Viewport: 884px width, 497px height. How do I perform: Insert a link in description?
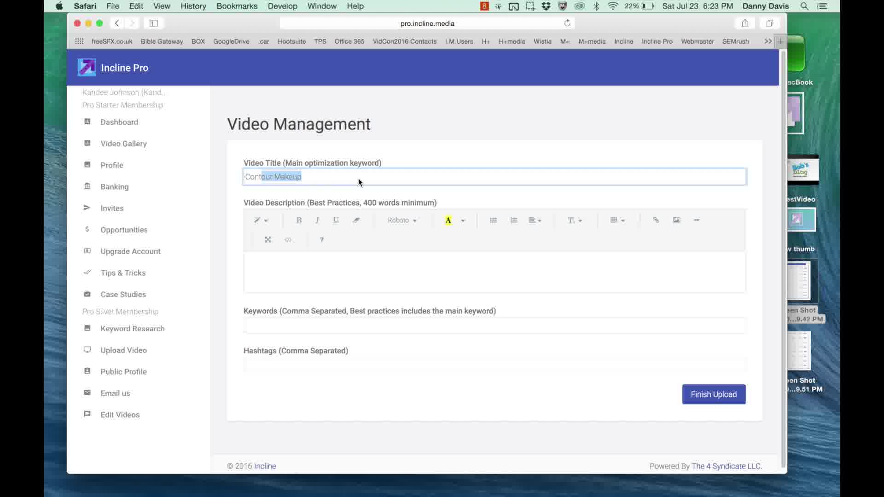(656, 220)
